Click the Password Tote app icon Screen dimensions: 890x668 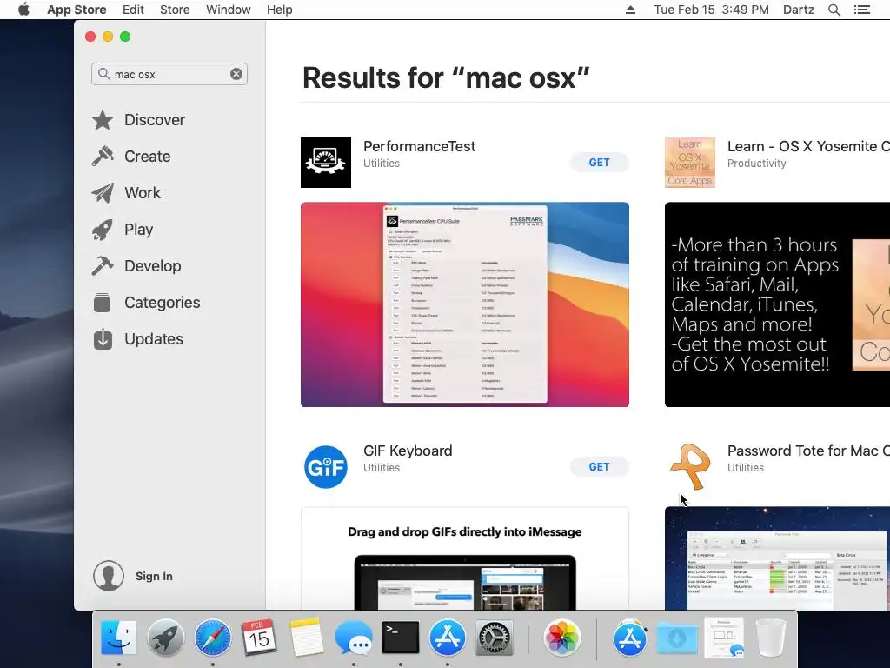[x=689, y=467]
